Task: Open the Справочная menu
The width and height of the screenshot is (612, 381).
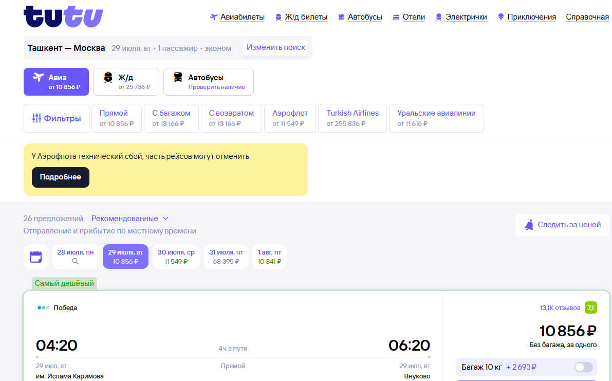Action: (x=587, y=17)
